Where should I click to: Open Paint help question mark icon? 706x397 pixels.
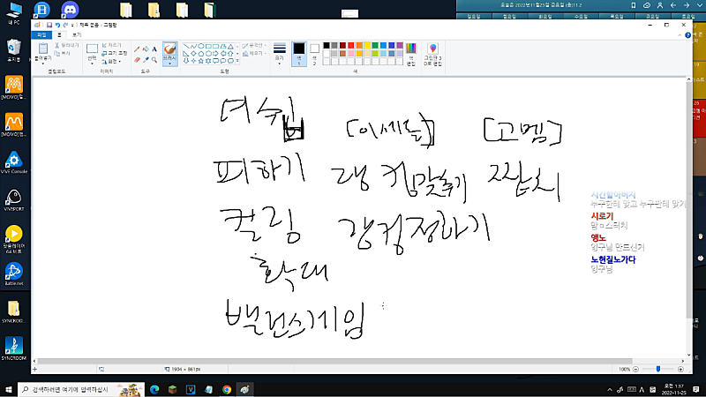687,35
